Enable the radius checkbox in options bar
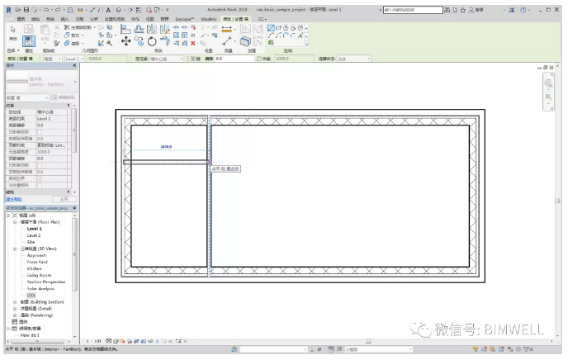The width and height of the screenshot is (568, 360). pyautogui.click(x=258, y=59)
